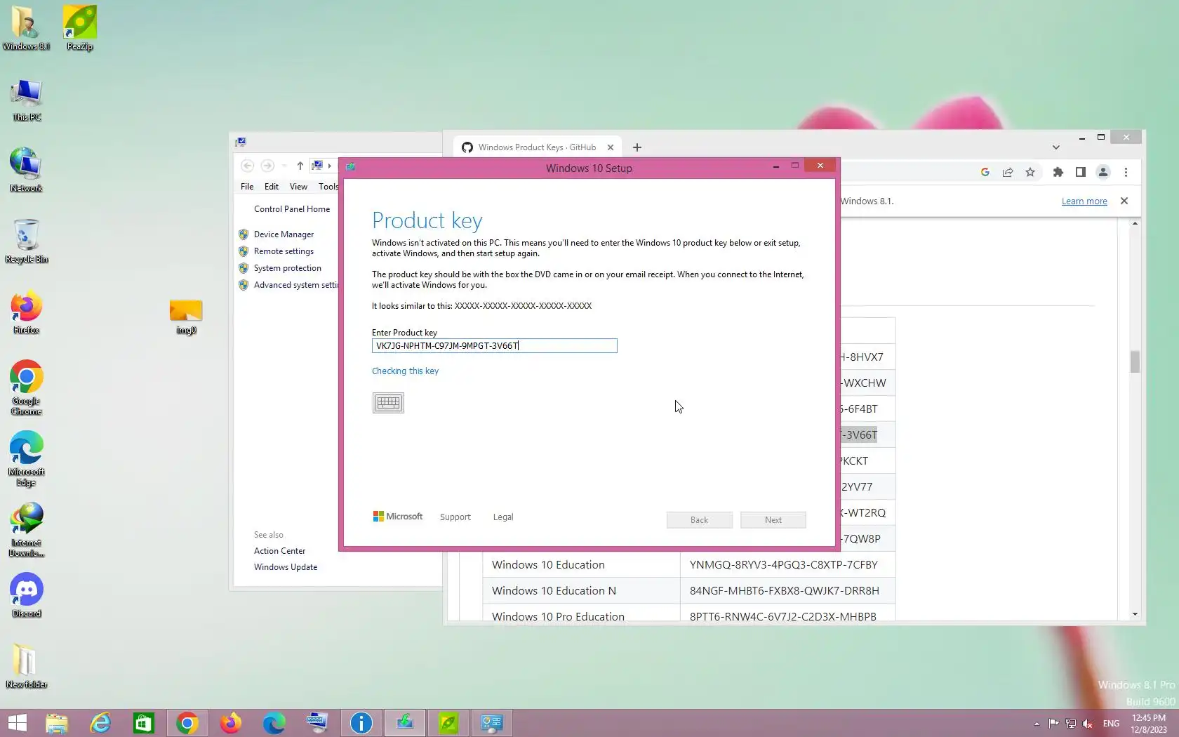Click the ENG input language indicator
Viewport: 1179px width, 737px height.
(x=1111, y=724)
